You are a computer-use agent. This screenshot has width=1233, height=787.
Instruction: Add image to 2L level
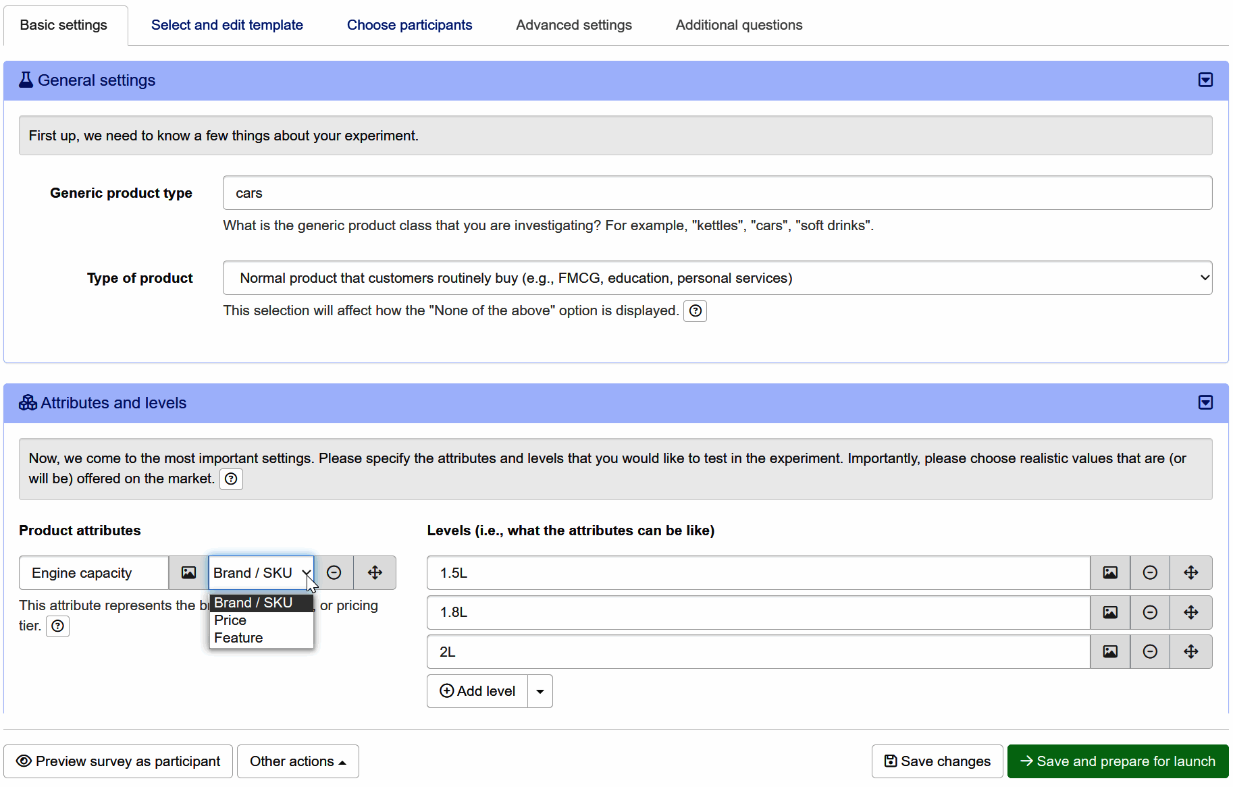(1110, 651)
